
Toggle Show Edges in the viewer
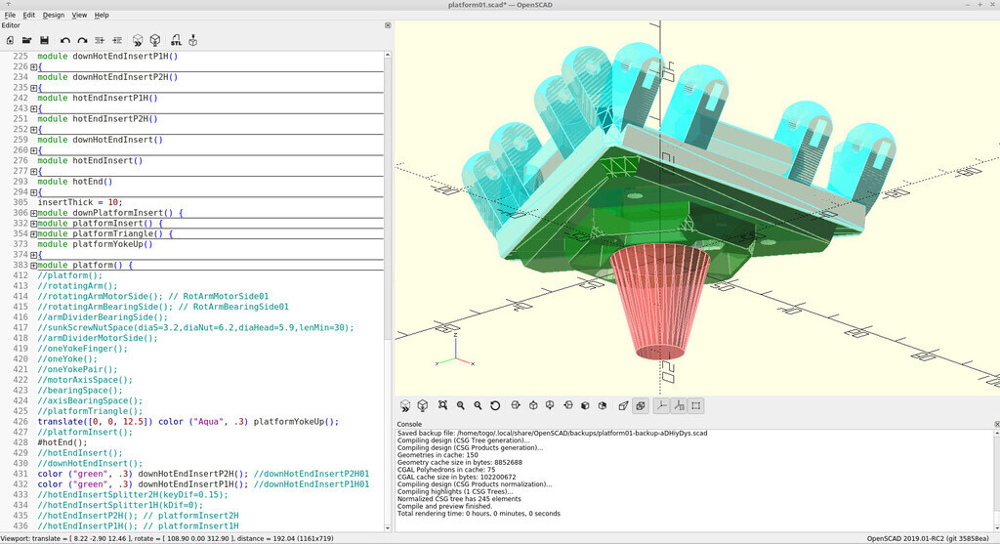(x=696, y=405)
